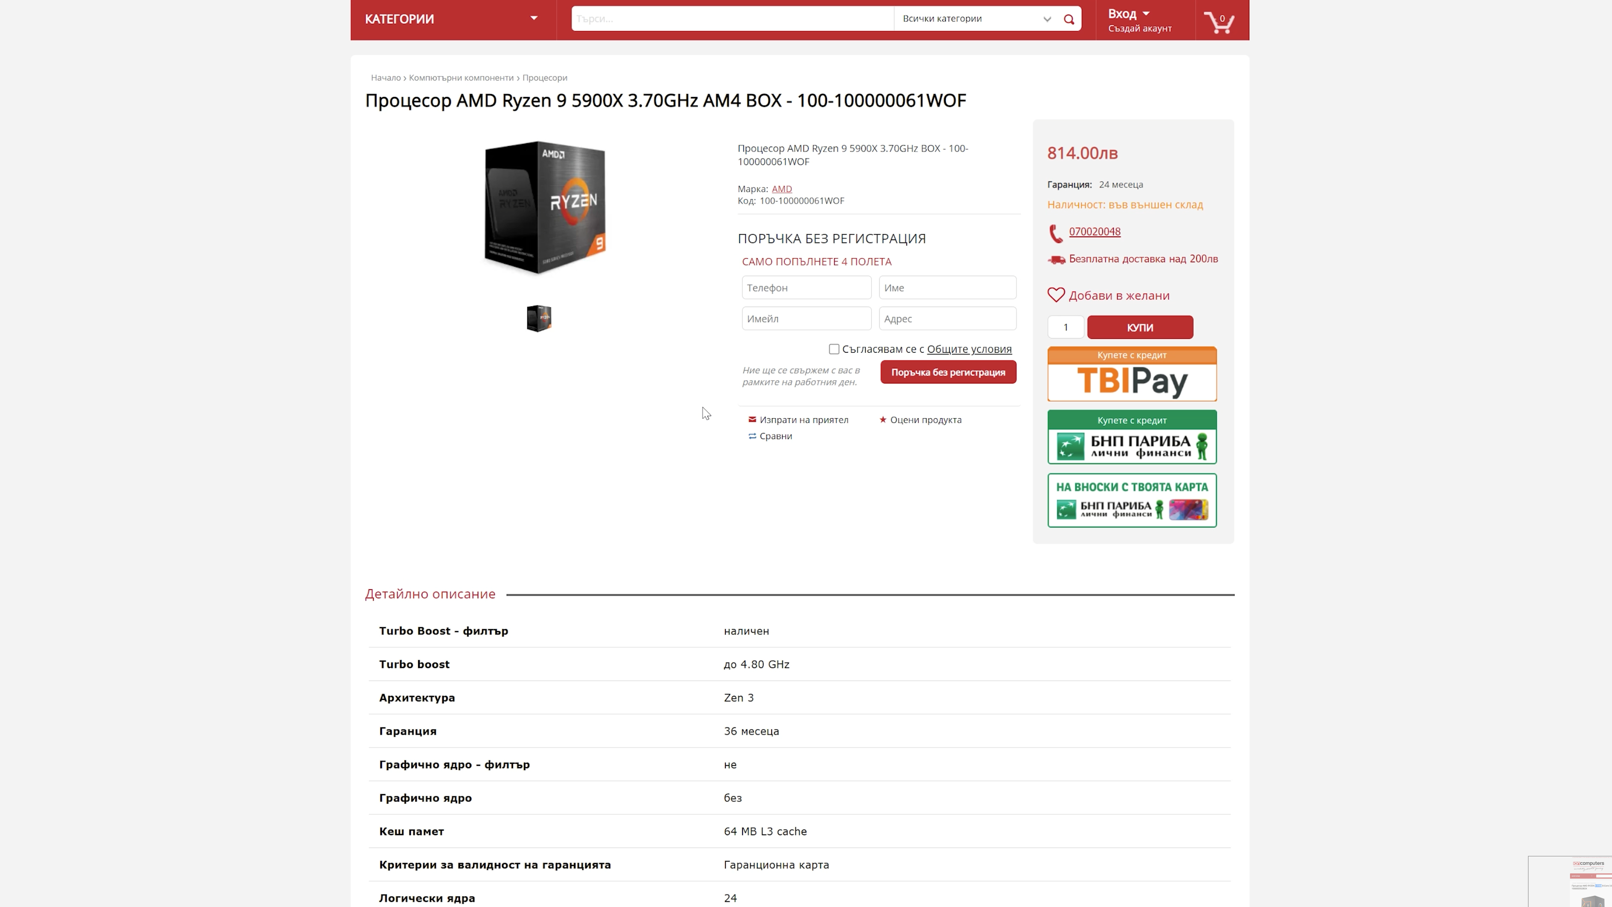The width and height of the screenshot is (1612, 907).
Task: Click the search magnifier icon
Action: 1069,20
